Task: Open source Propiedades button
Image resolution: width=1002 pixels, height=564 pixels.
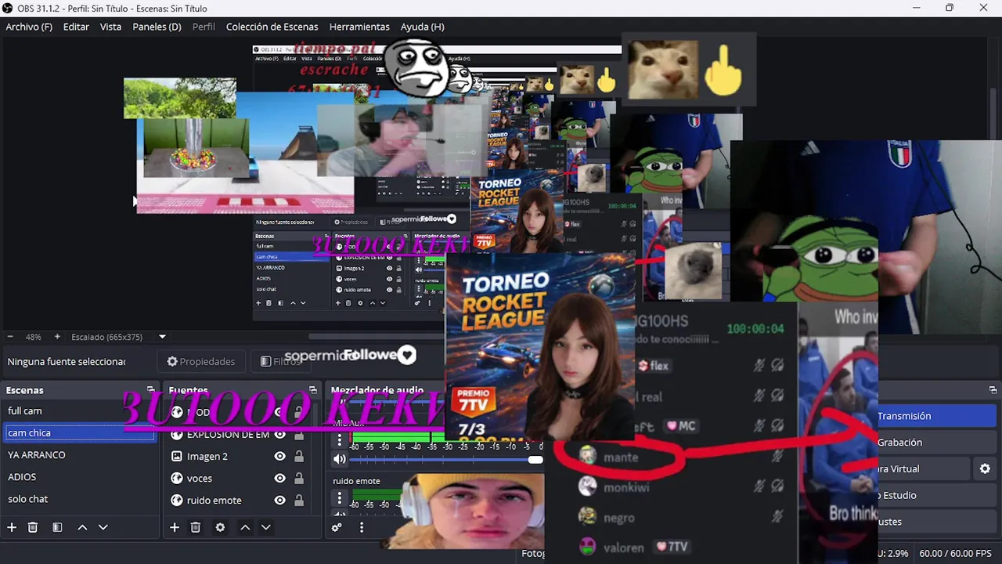Action: [x=201, y=361]
